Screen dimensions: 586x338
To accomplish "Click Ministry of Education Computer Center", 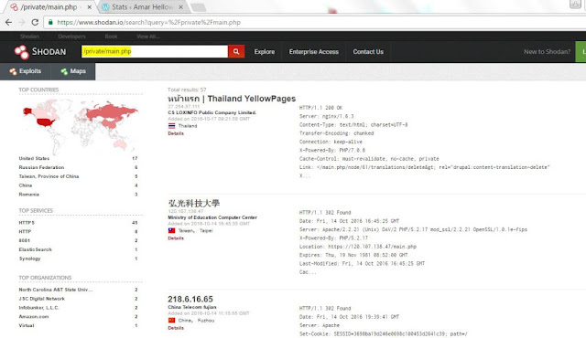I will 212,217.
